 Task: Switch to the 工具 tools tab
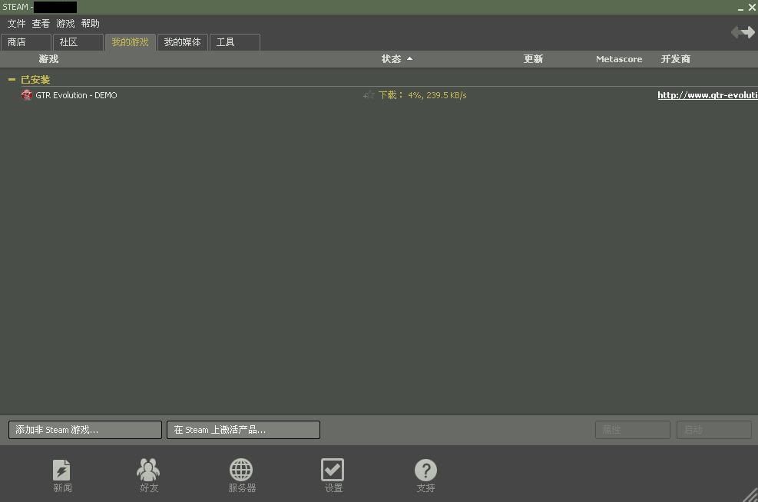pyautogui.click(x=235, y=42)
